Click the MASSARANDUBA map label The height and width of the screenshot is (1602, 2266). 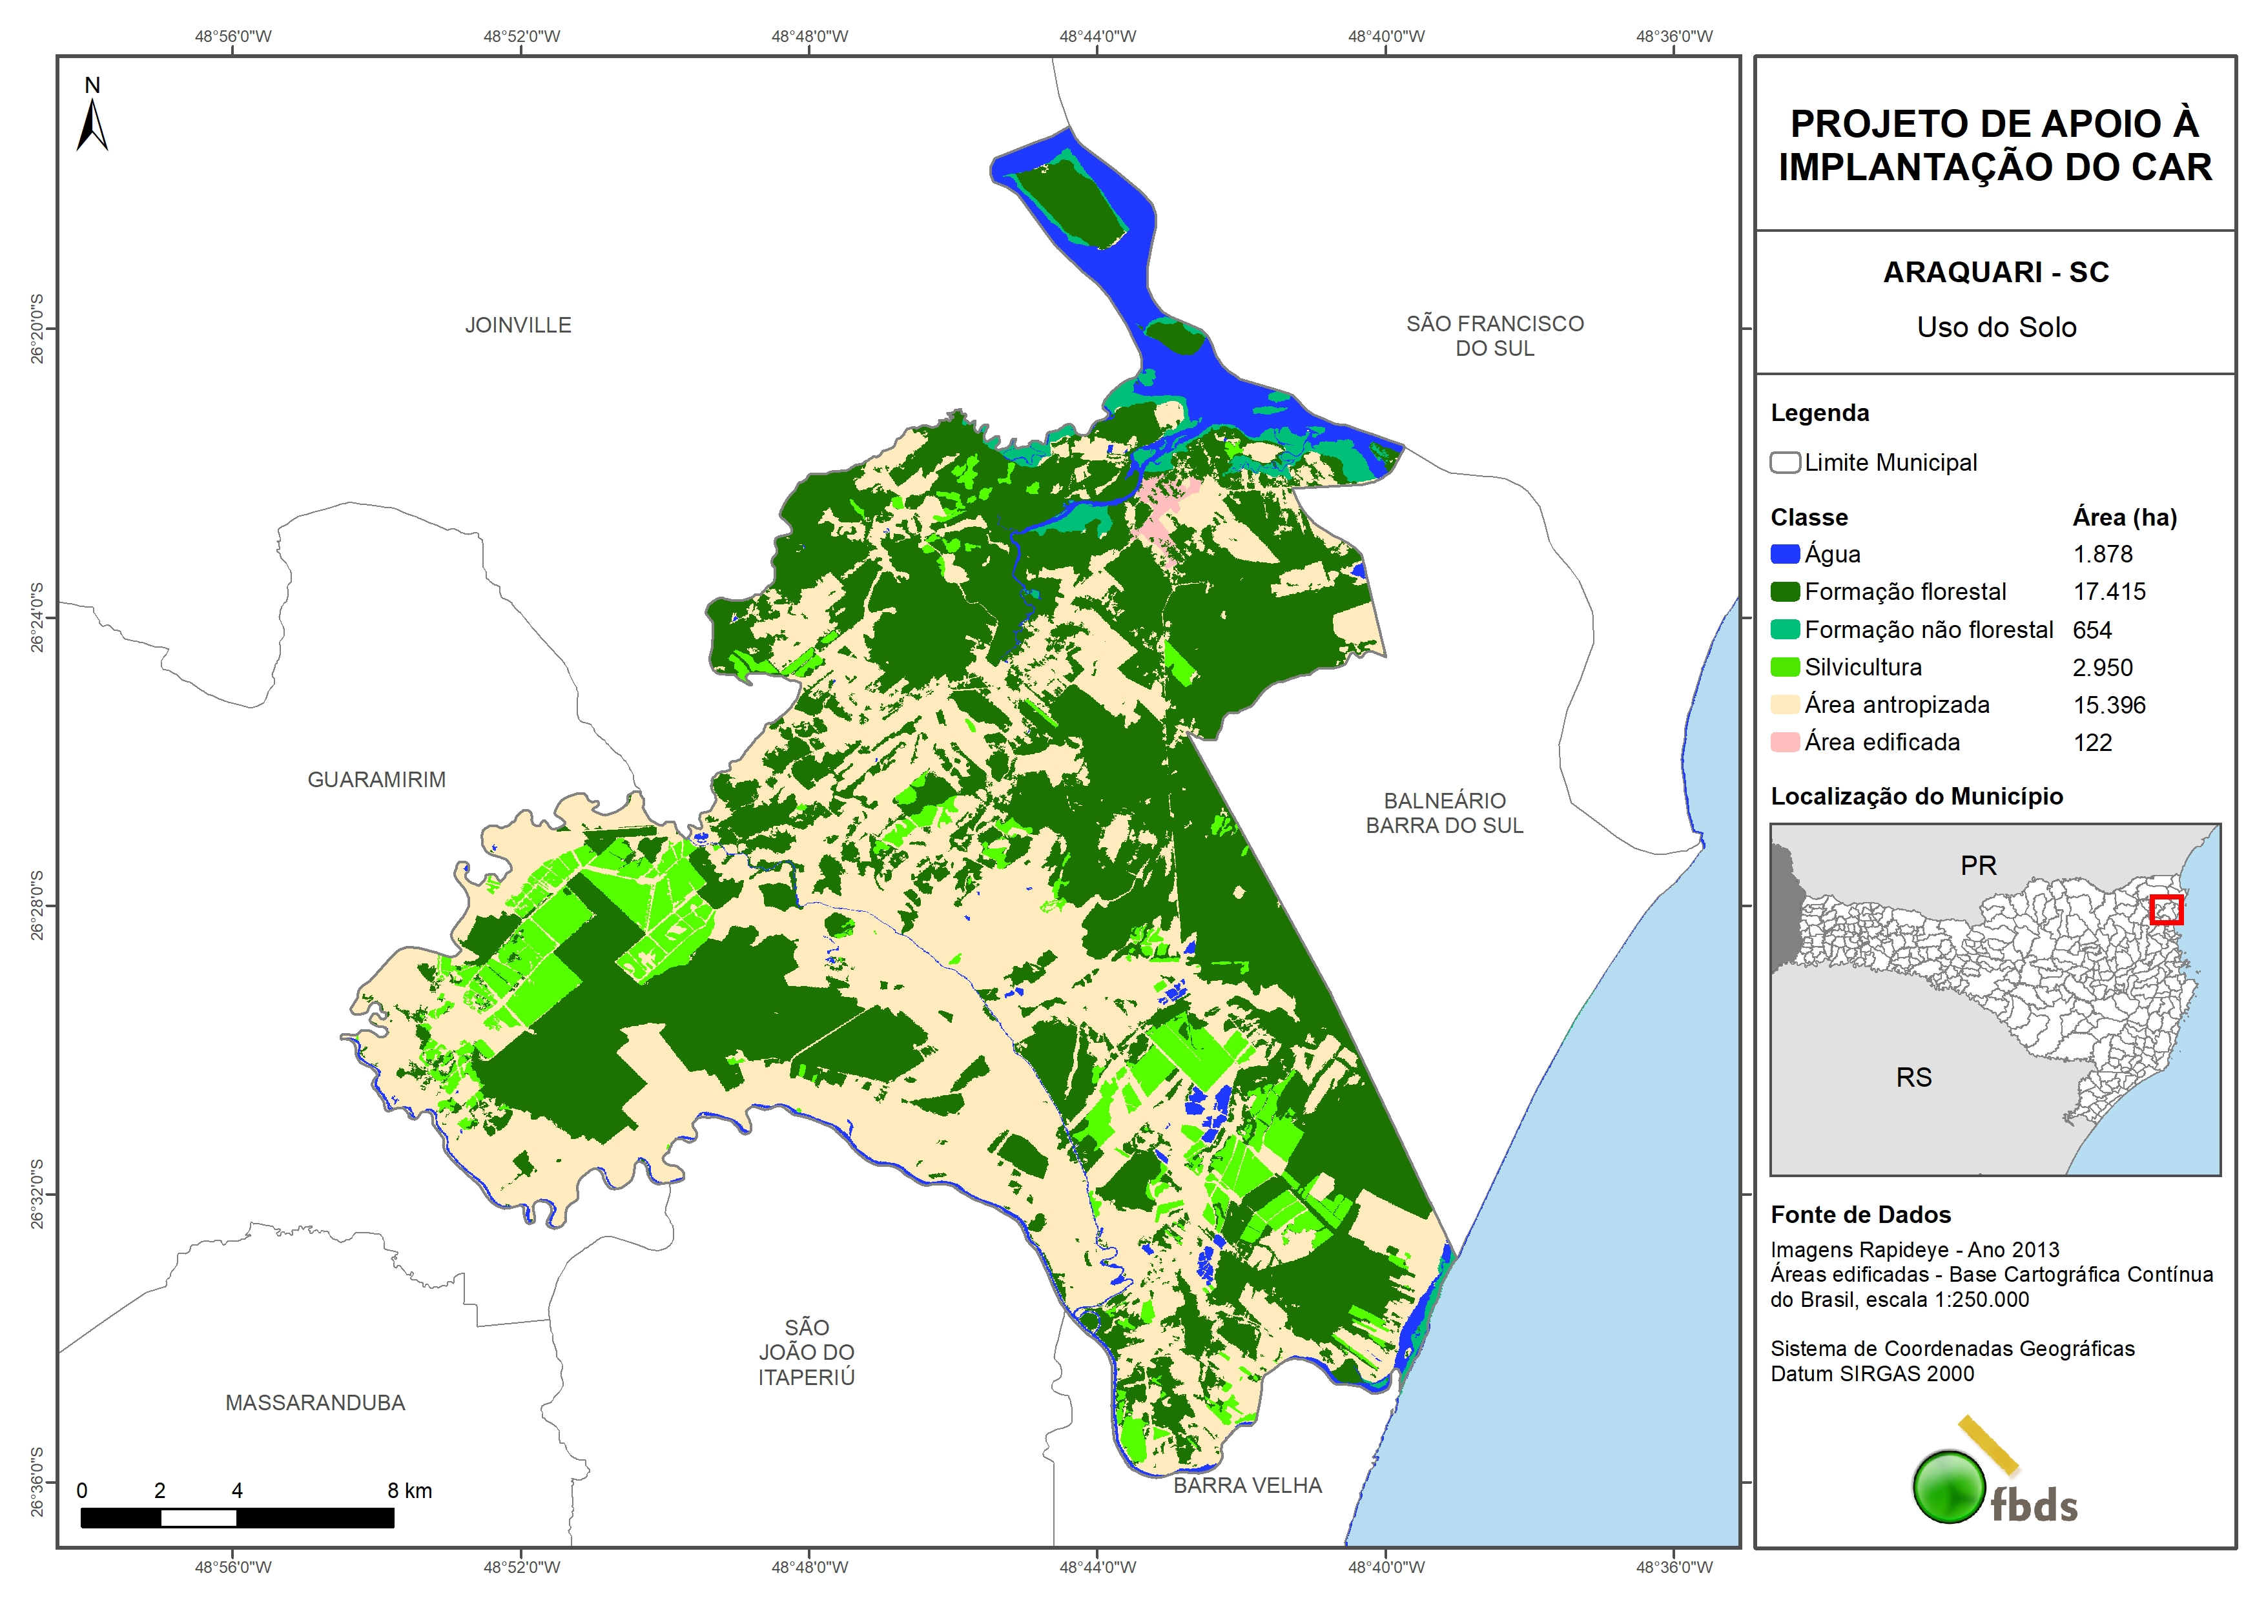pos(315,1402)
